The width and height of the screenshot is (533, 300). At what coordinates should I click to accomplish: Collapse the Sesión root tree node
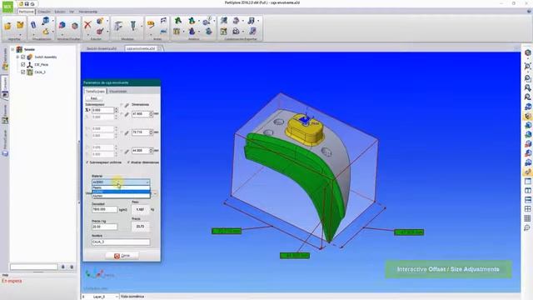(x=13, y=49)
